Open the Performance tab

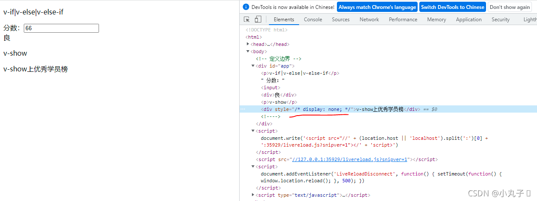[403, 20]
